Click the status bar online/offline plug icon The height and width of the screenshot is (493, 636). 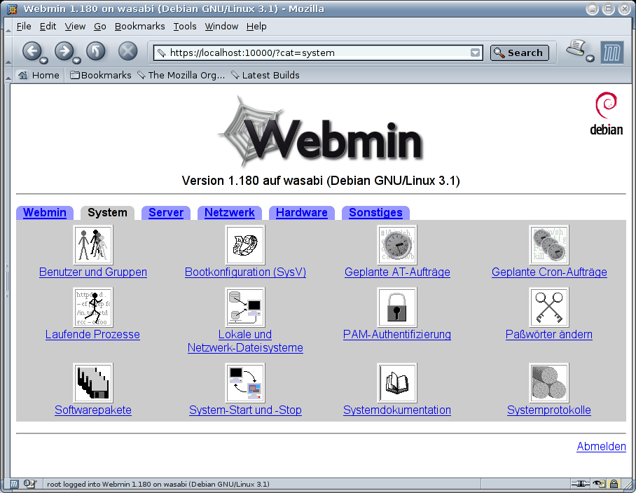[580, 484]
